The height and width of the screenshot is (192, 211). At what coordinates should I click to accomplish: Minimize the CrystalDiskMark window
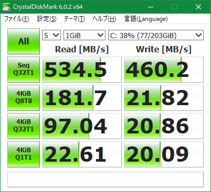pyautogui.click(x=151, y=7)
